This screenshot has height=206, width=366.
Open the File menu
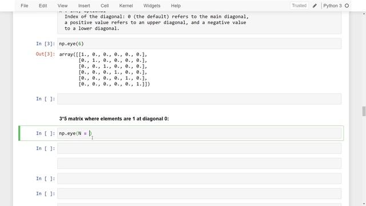click(x=24, y=6)
